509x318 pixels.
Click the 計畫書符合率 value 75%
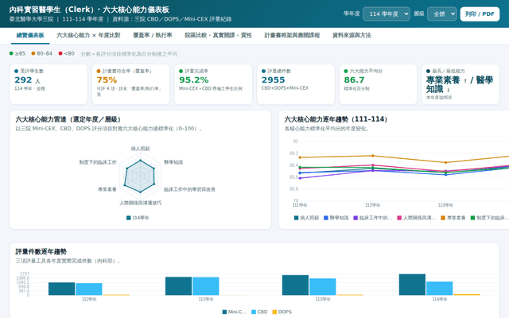click(x=107, y=79)
